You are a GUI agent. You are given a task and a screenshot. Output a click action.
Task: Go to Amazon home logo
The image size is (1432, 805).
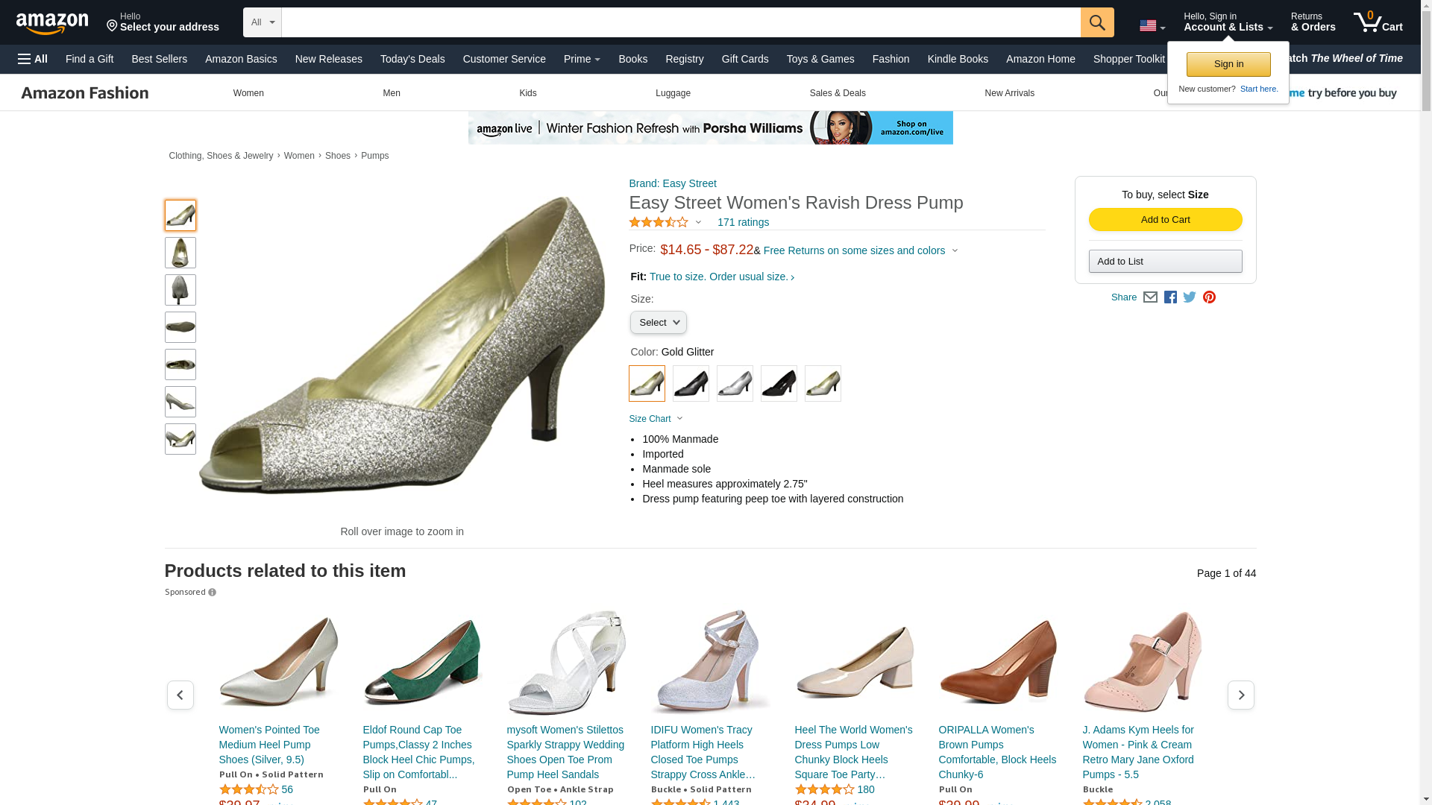click(x=52, y=23)
